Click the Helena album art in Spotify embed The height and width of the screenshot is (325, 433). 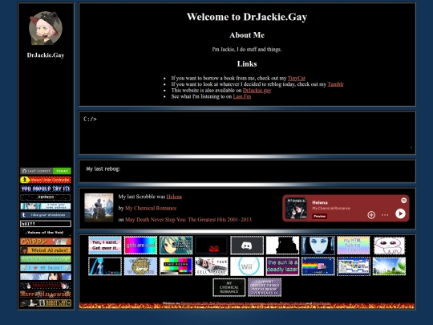[x=296, y=209]
